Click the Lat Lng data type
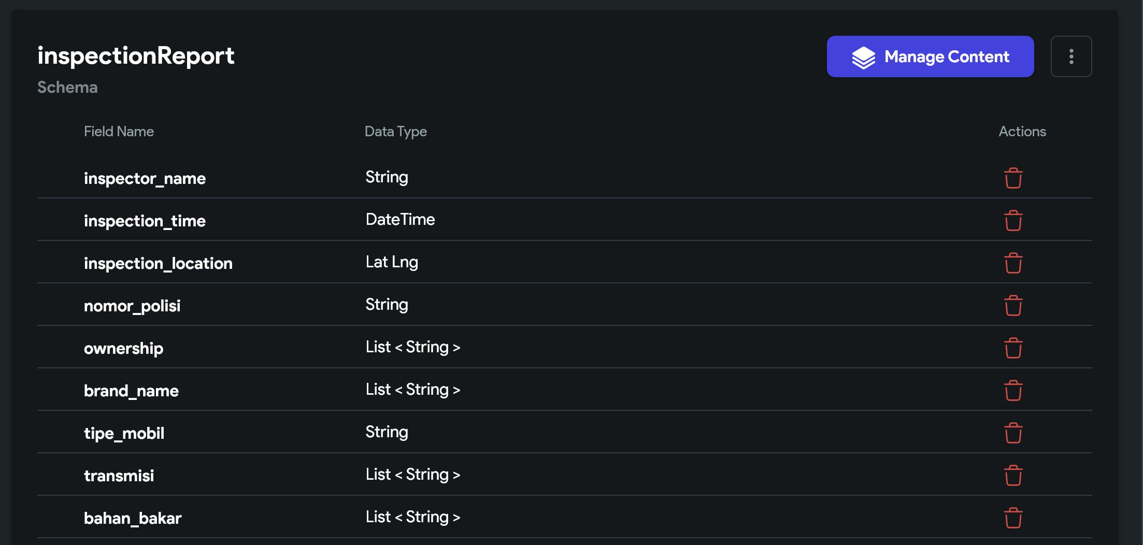The height and width of the screenshot is (545, 1143). [x=392, y=262]
